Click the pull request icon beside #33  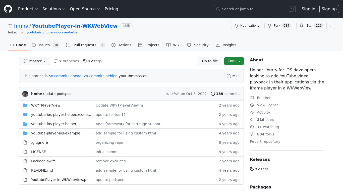229,76
